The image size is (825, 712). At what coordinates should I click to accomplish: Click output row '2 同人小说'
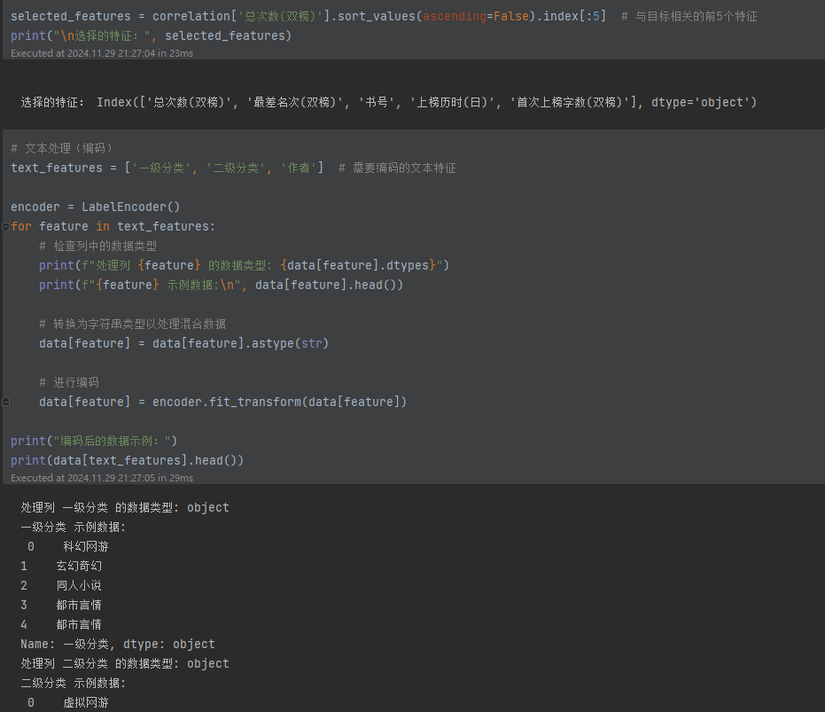coord(61,585)
